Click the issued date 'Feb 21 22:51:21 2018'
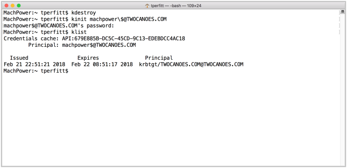This screenshot has height=168, width=347. (x=34, y=64)
